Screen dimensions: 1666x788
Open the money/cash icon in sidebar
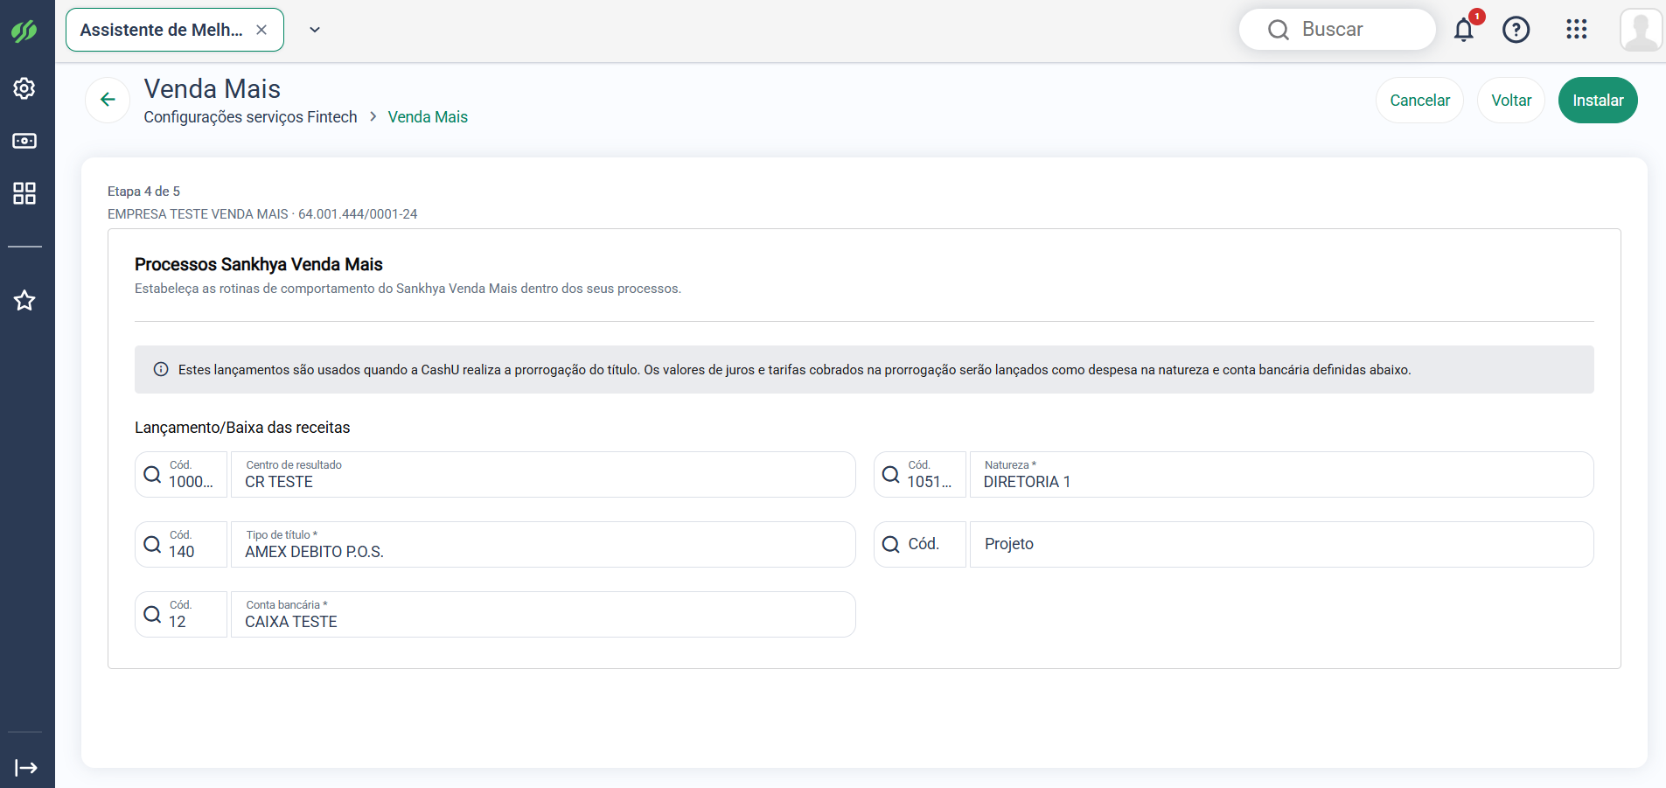click(24, 141)
